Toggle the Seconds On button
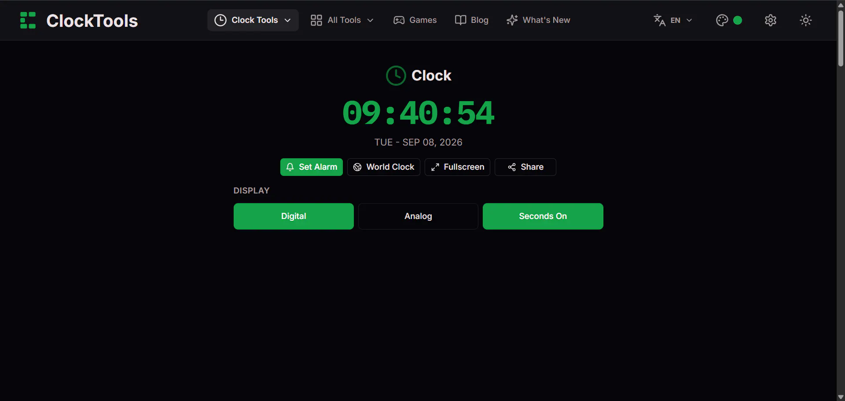This screenshot has height=401, width=845. click(x=543, y=216)
